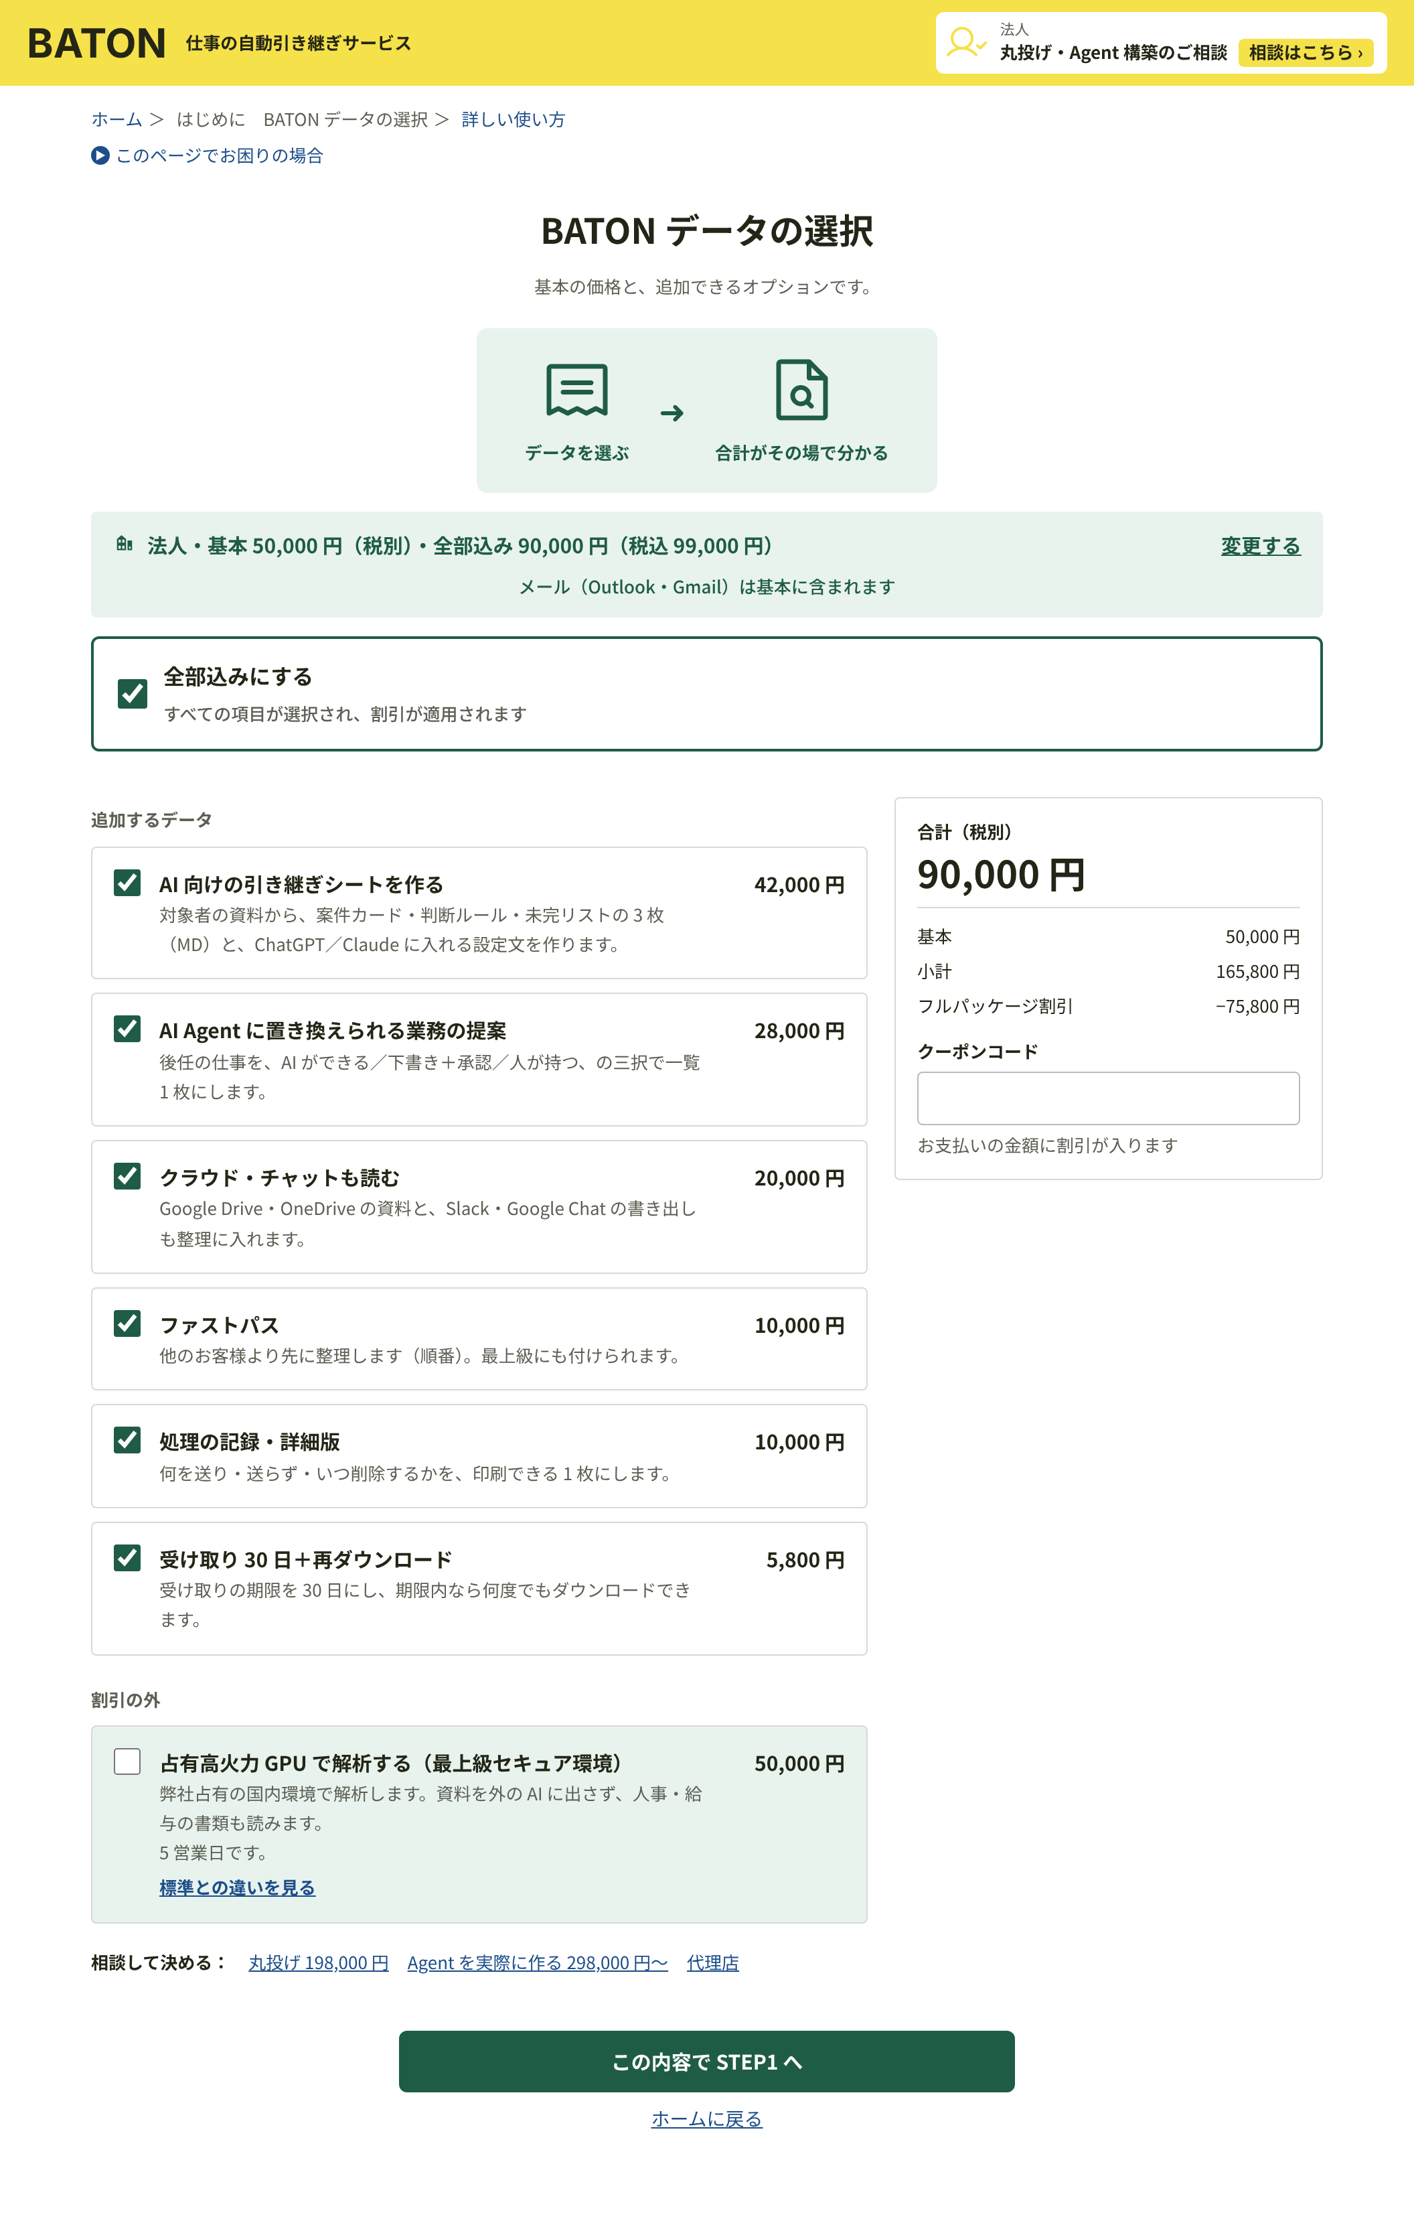The width and height of the screenshot is (1414, 2229).
Task: Toggle the 全部込みにする checkbox
Action: (133, 693)
